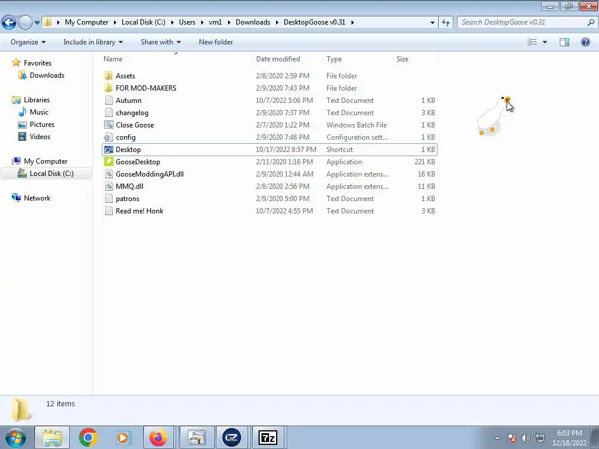Image resolution: width=599 pixels, height=449 pixels.
Task: Open Downloads in the navigation pane
Action: (x=47, y=75)
